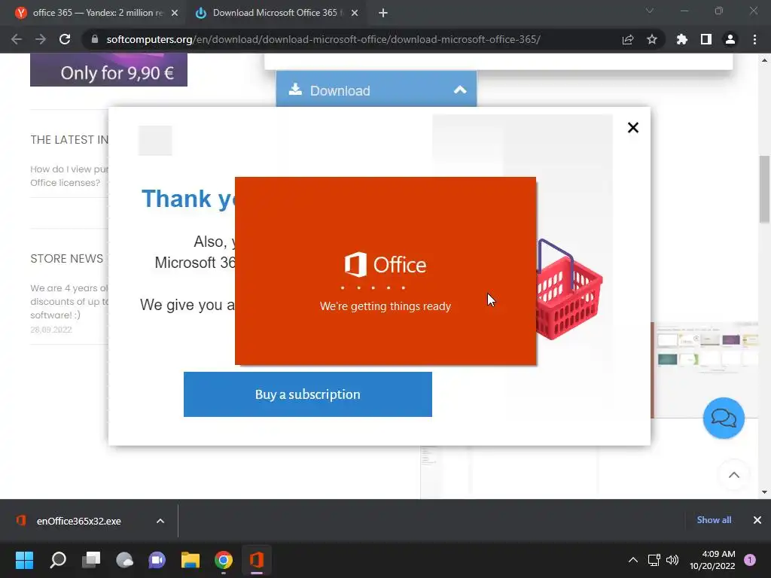
Task: Open a new browser tab
Action: [x=383, y=13]
